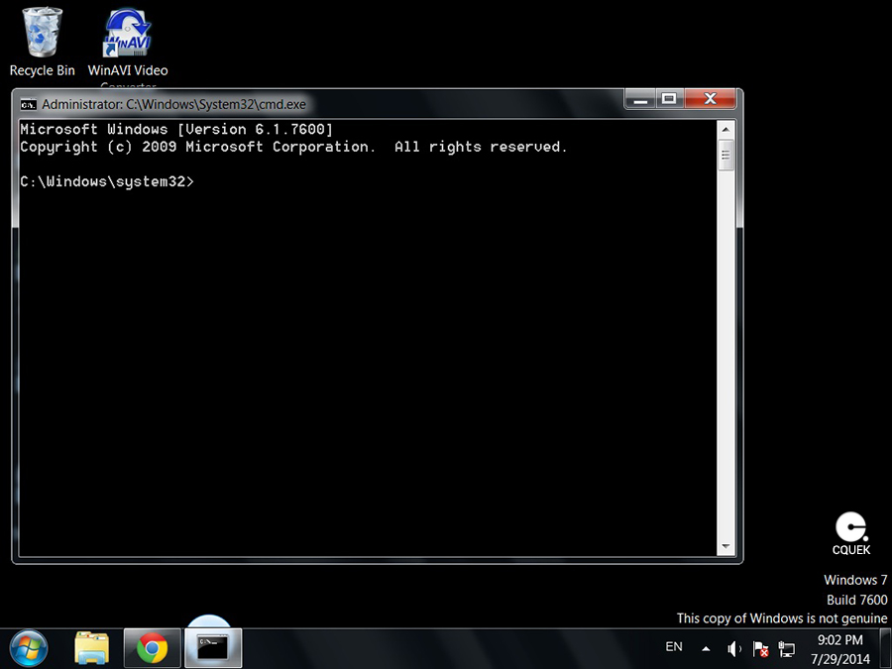
Task: Open the network status tray icon
Action: pyautogui.click(x=786, y=648)
